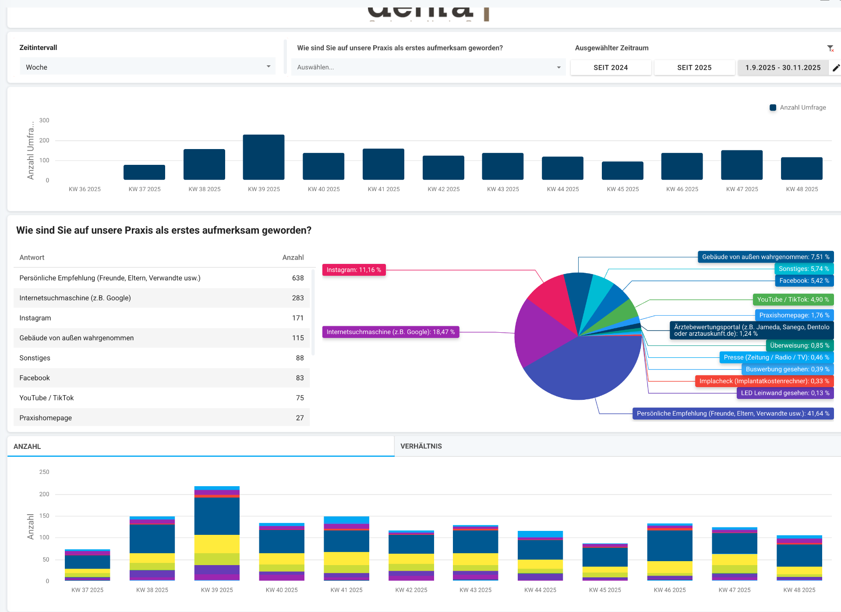Image resolution: width=841 pixels, height=612 pixels.
Task: Click the Presse (Zeitung / Radio / TV) label
Action: click(x=777, y=357)
